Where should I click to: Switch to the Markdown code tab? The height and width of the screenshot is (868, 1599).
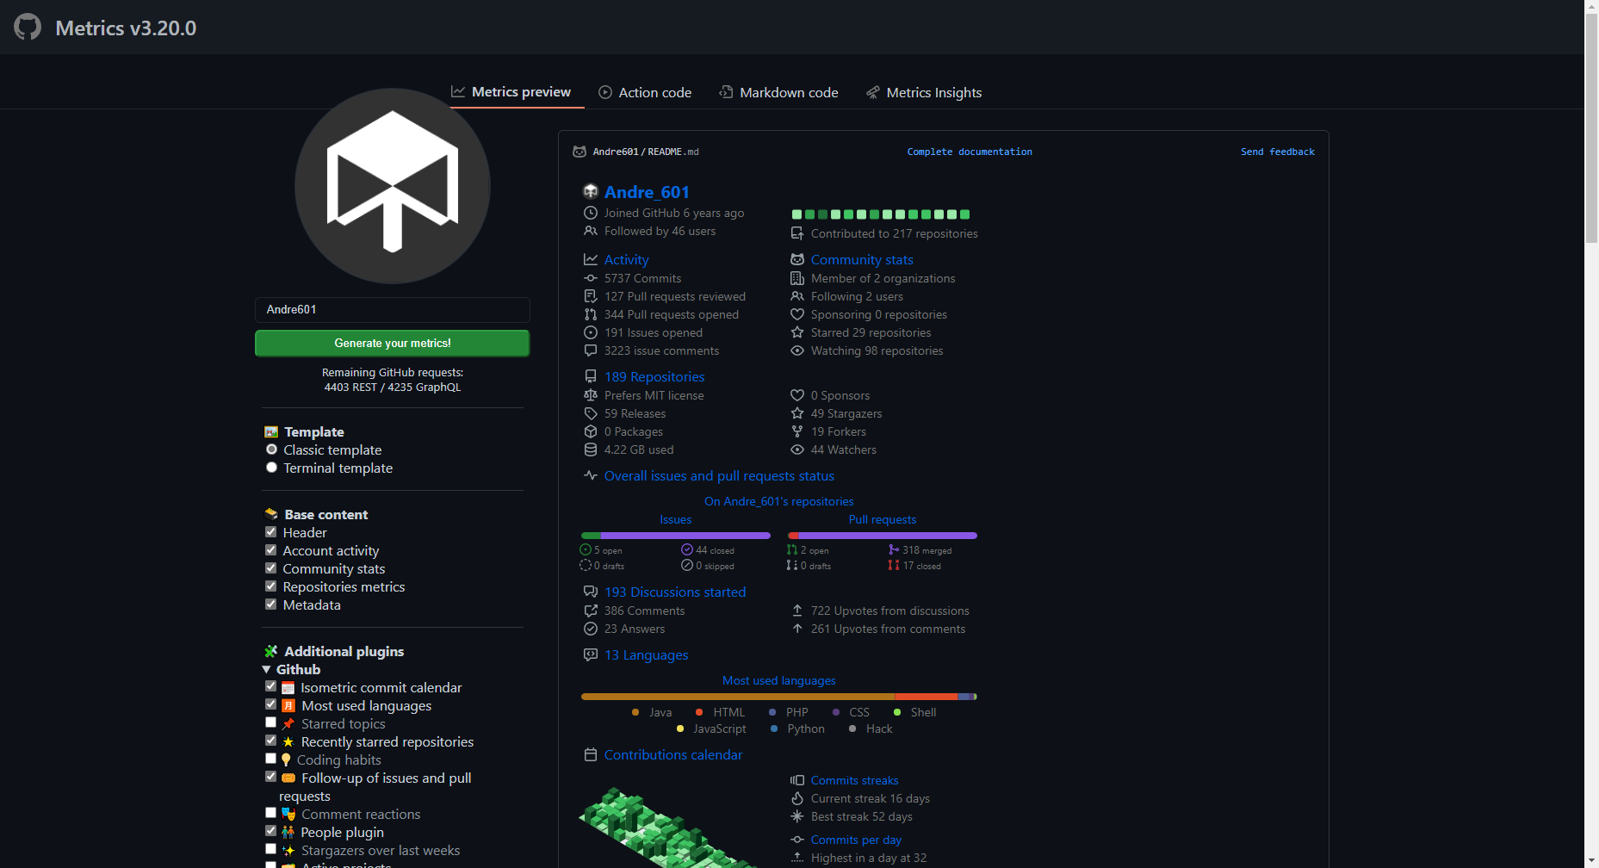pyautogui.click(x=778, y=92)
